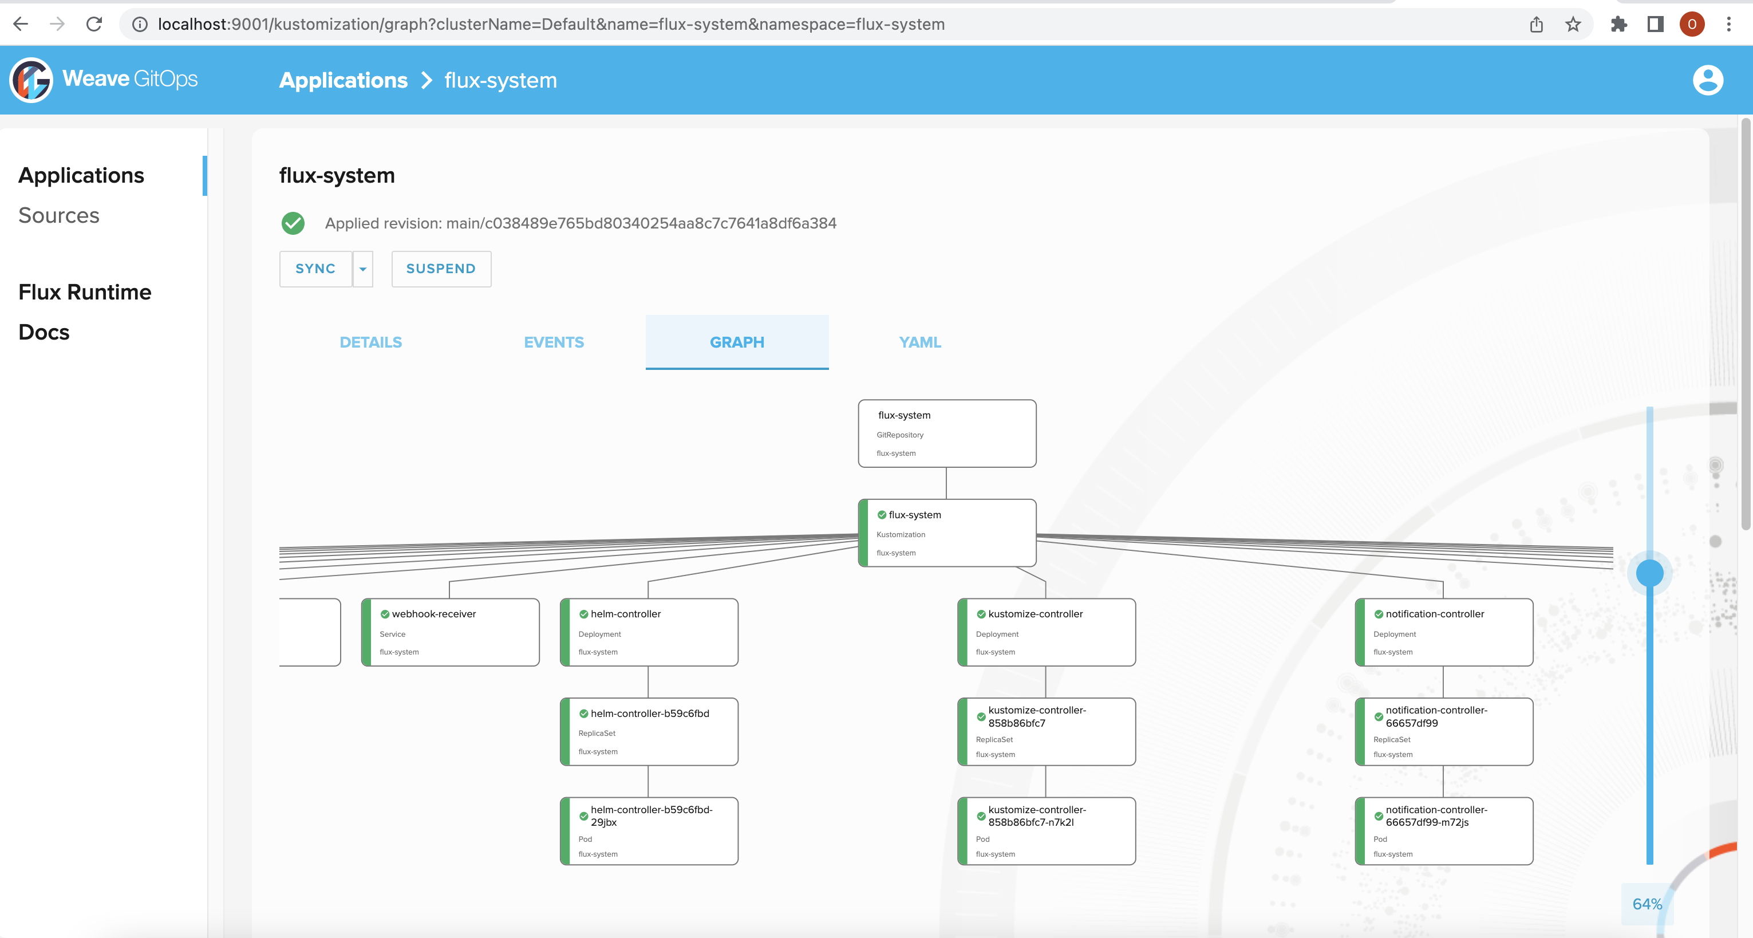This screenshot has width=1753, height=938.
Task: Switch to the DETAILS tab
Action: pyautogui.click(x=370, y=342)
